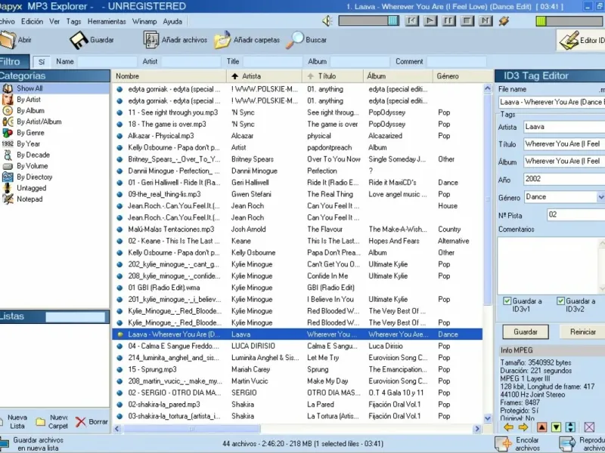
Task: Show Untagged files category
Action: 31,188
